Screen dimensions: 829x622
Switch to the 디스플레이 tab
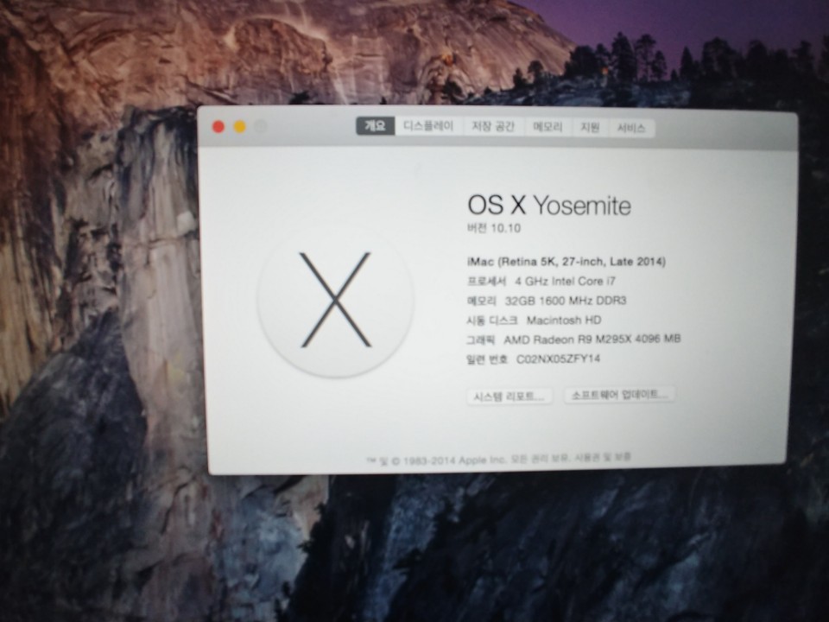[428, 126]
